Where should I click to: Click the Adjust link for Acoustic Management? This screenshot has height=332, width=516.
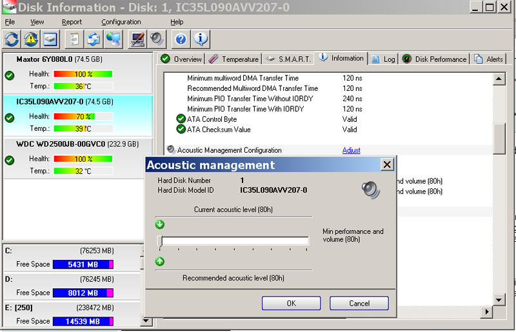pos(351,150)
